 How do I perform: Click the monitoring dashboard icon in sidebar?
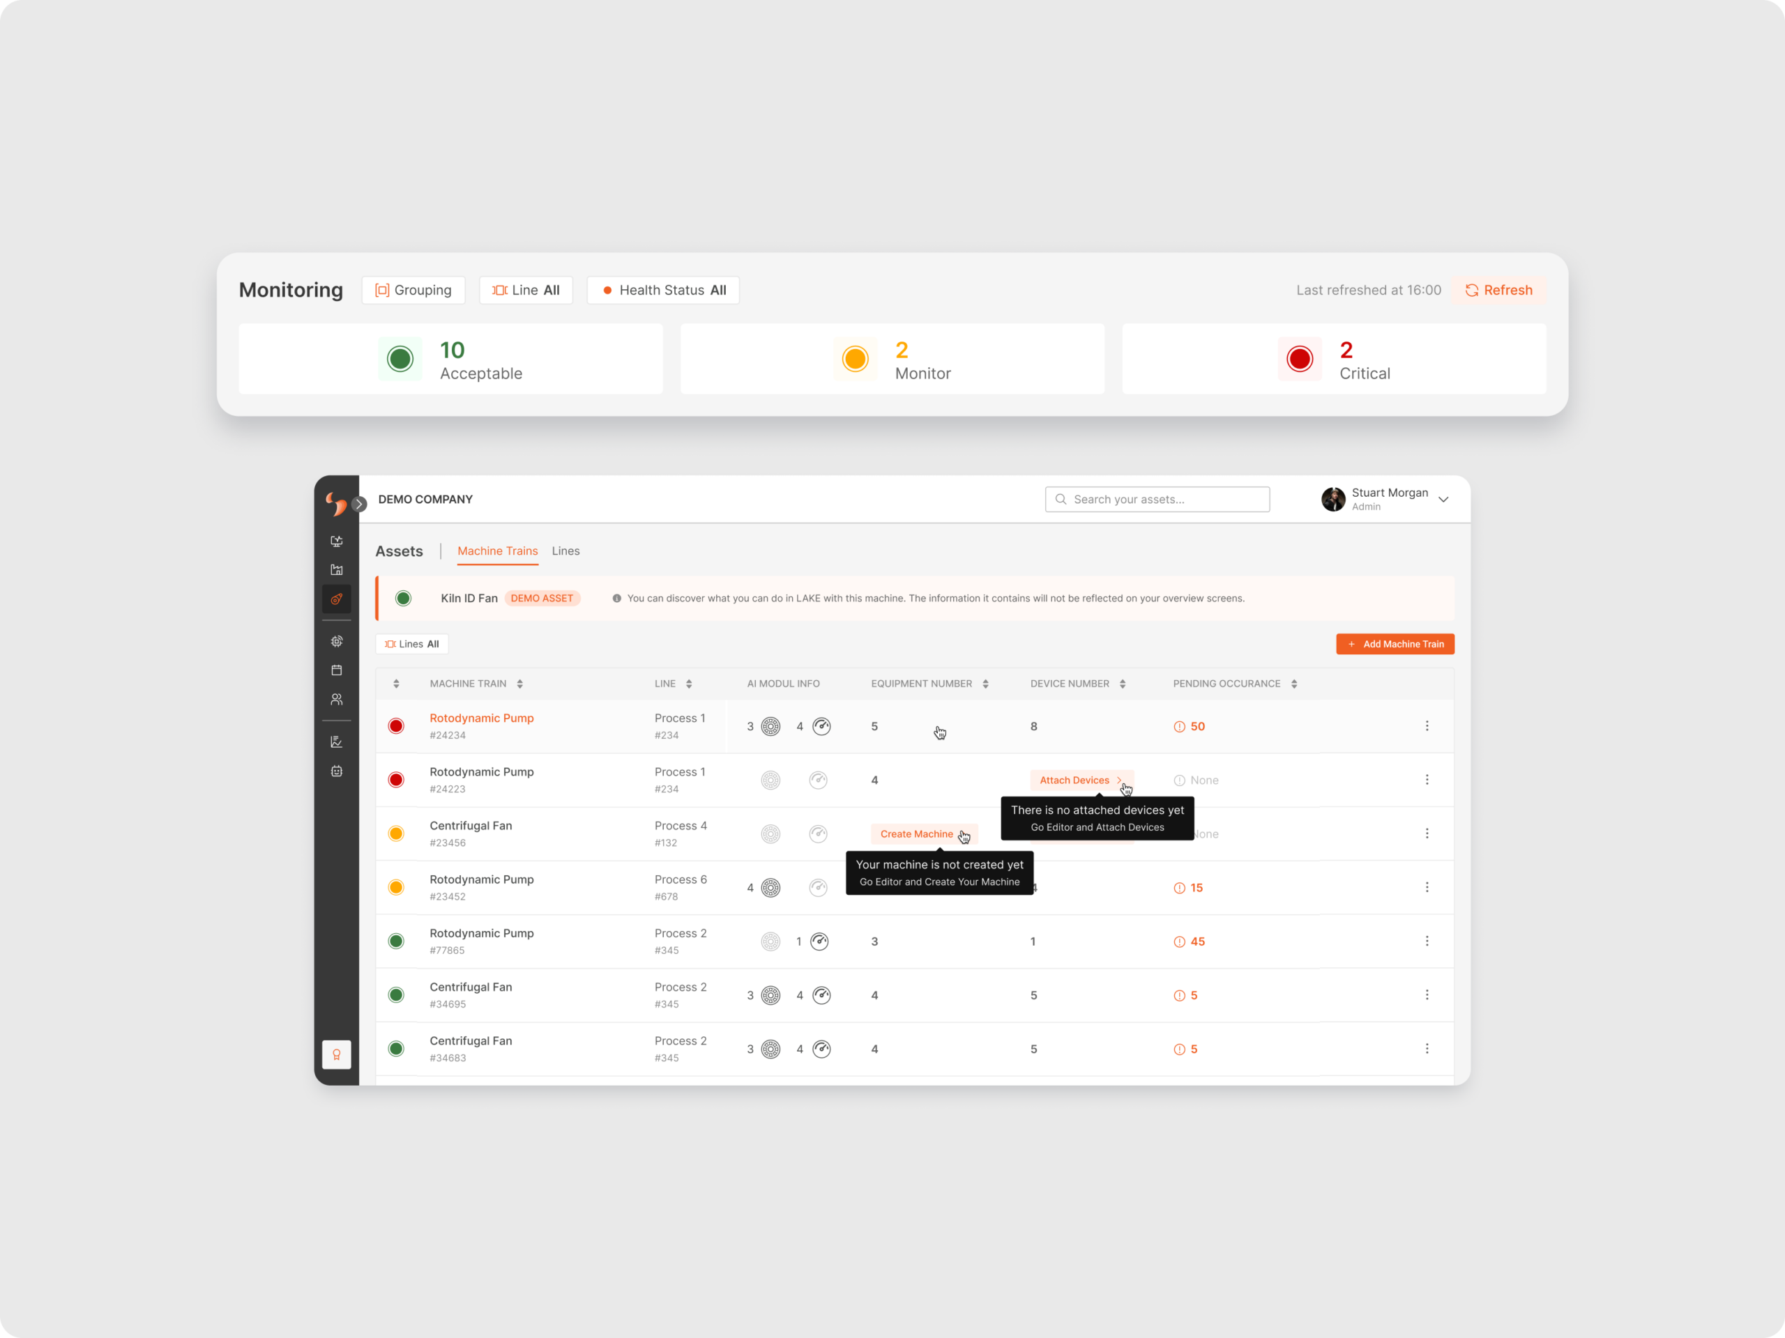pyautogui.click(x=336, y=544)
